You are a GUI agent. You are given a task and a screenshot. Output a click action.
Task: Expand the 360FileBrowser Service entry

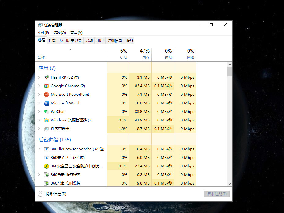point(39,149)
